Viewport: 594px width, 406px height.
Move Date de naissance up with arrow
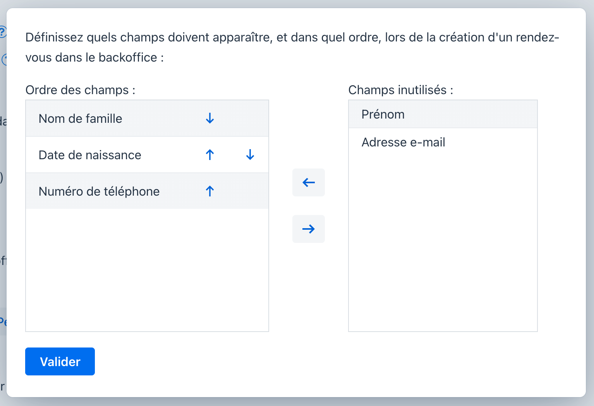pos(210,155)
